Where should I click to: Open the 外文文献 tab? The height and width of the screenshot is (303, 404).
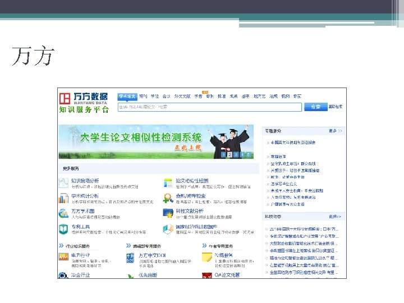182,96
